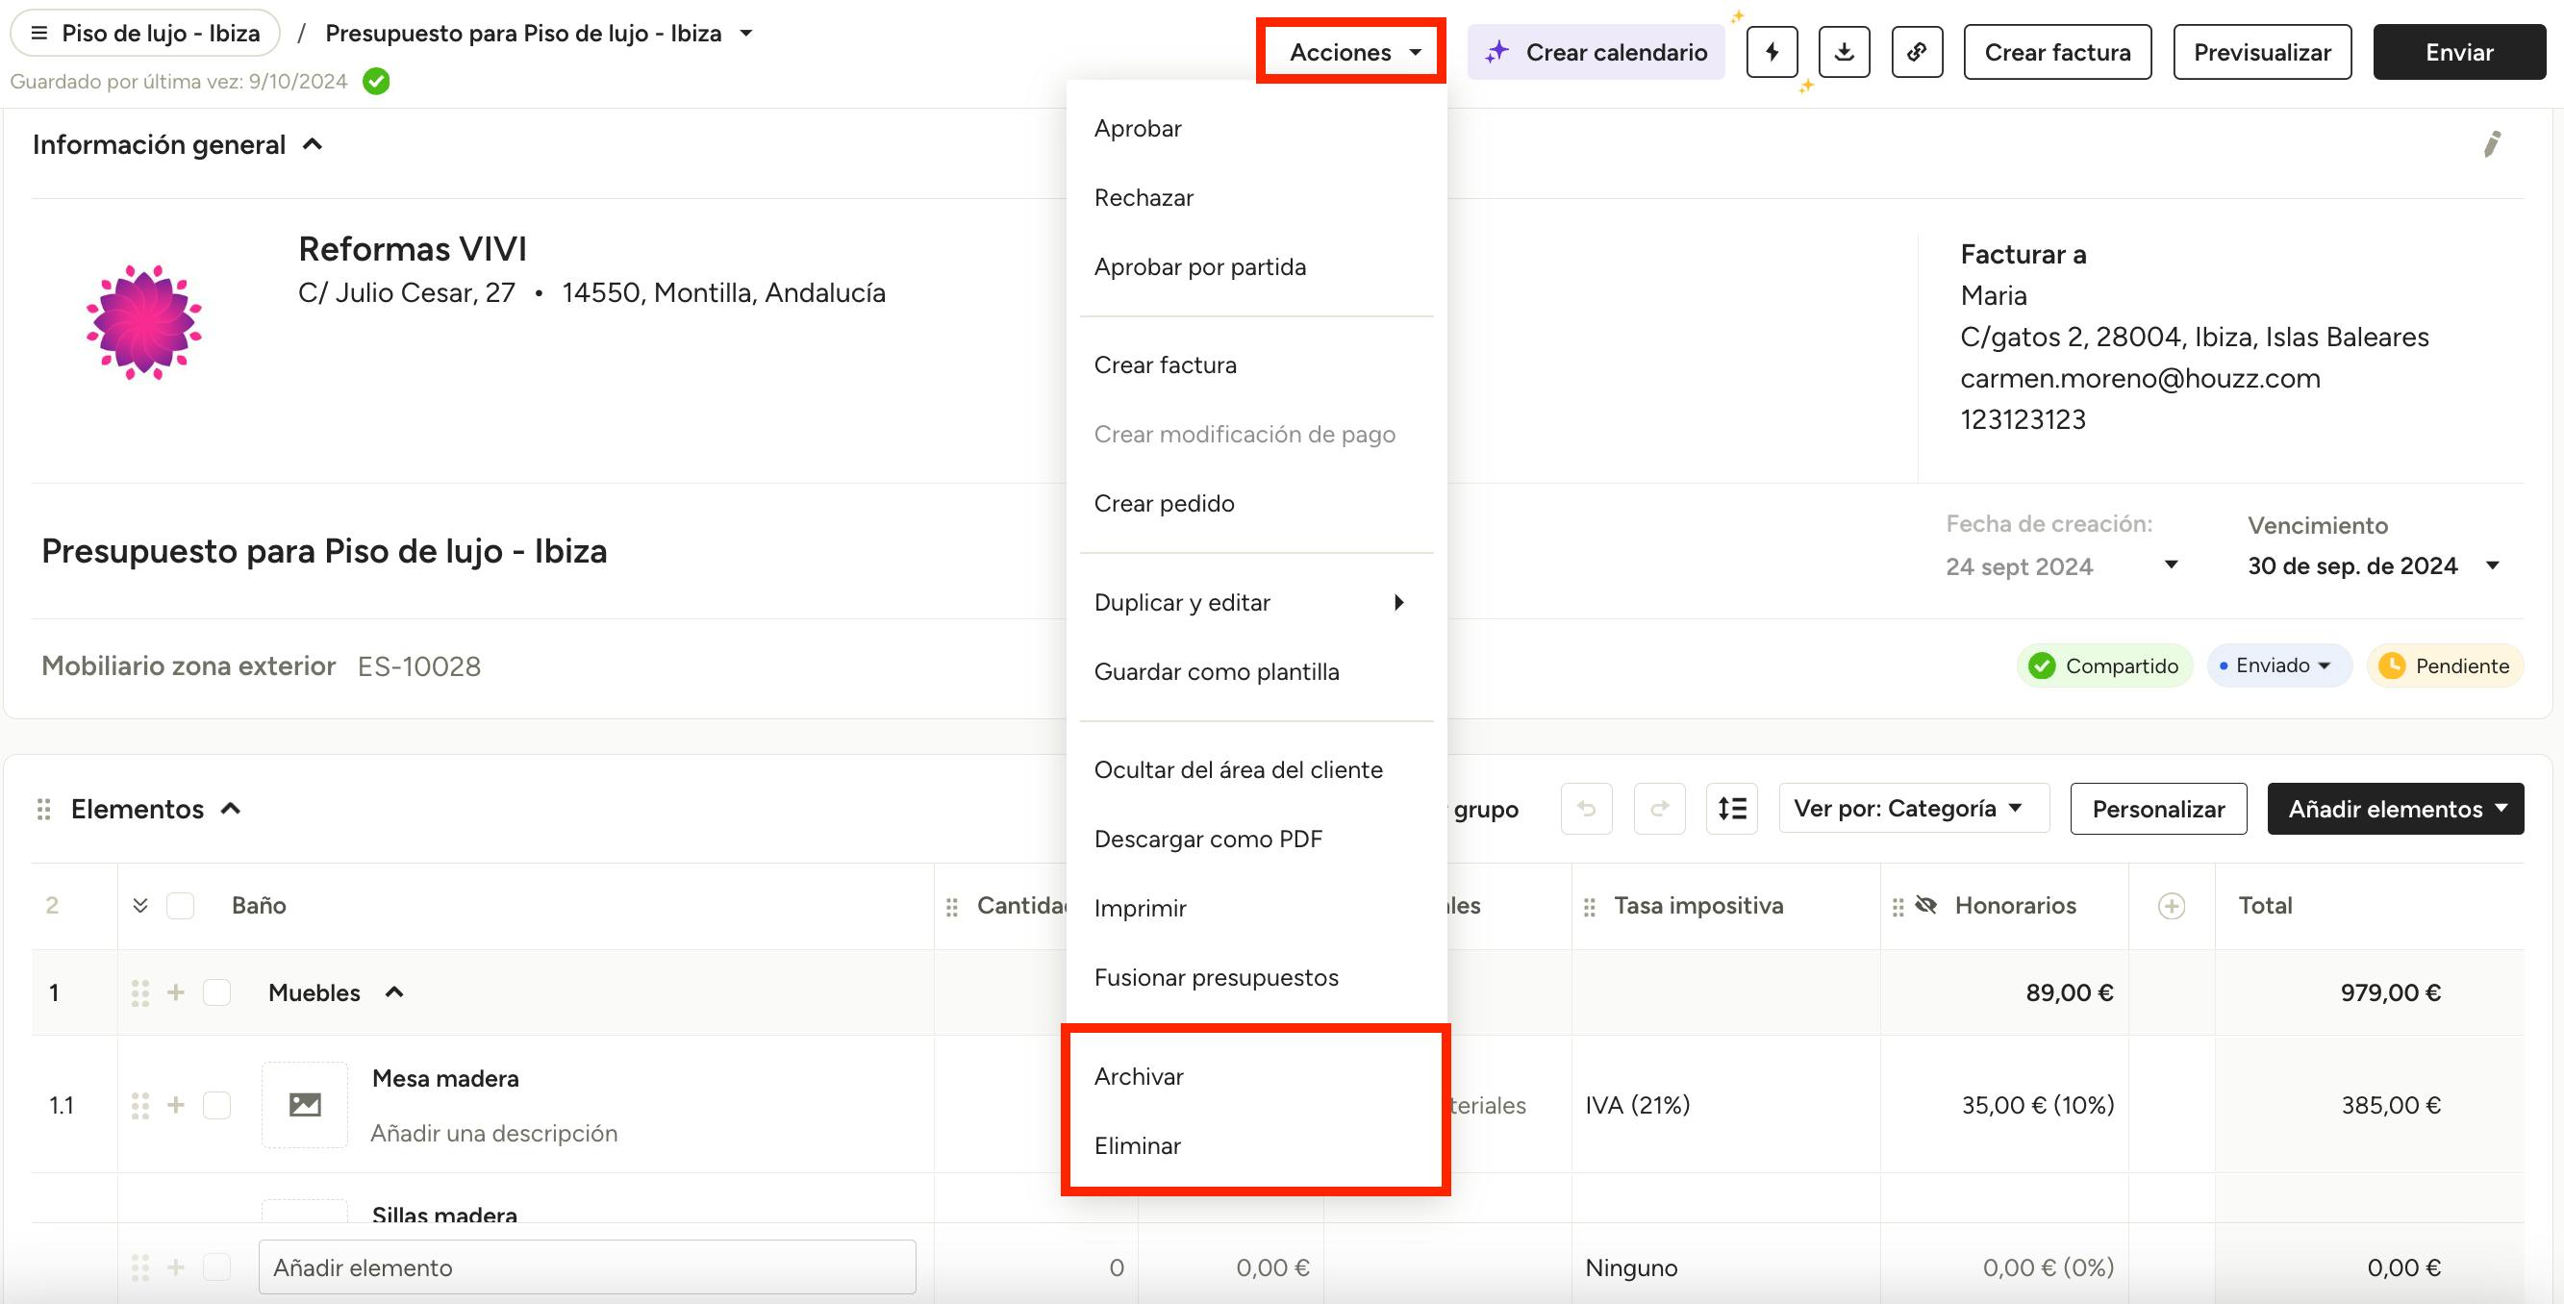This screenshot has width=2564, height=1304.
Task: Open the Fecha de creación date dropdown
Action: pos(2172,565)
